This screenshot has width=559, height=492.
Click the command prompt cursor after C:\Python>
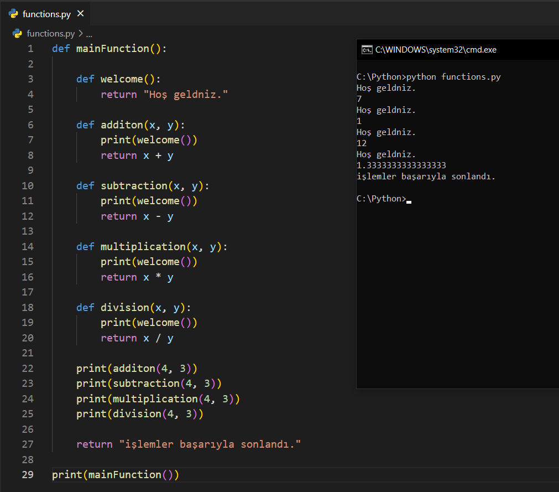409,199
